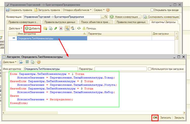Image resolution: width=190 pixels, height=124 pixels.
Task: Click the green Добавить (Add) button
Action: pos(32,29)
